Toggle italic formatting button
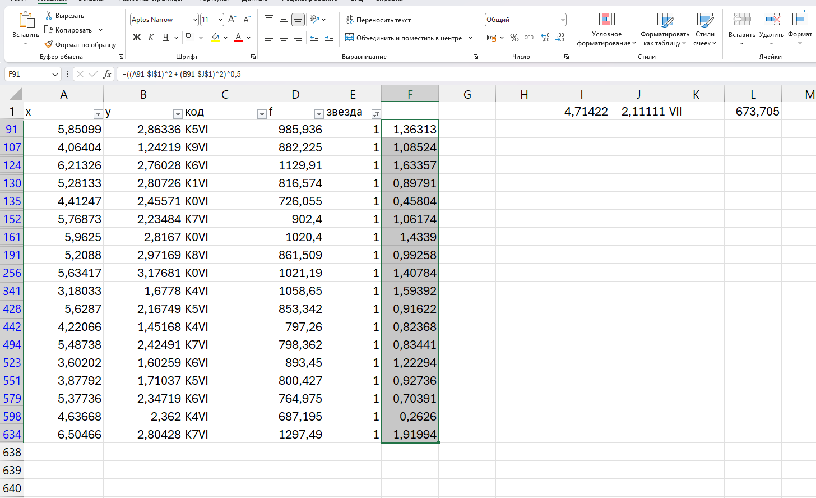The image size is (816, 498). click(x=151, y=38)
